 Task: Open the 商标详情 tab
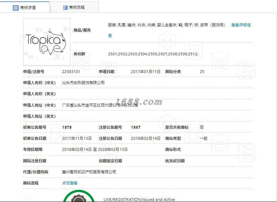25,7
